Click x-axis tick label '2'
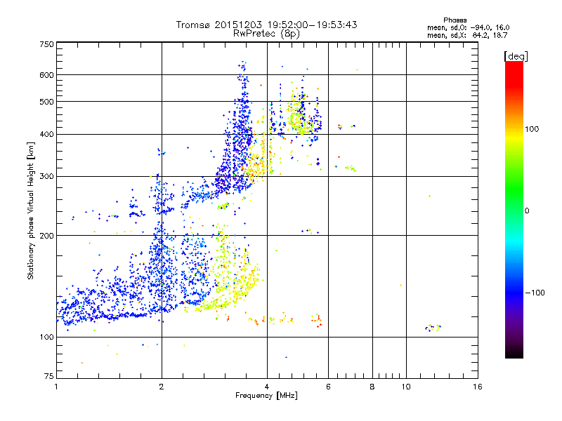This screenshot has width=562, height=421. tap(162, 387)
